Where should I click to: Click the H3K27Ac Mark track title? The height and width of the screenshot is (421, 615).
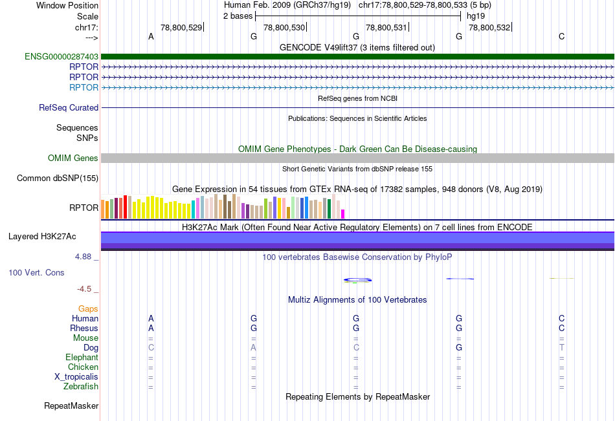(x=357, y=228)
